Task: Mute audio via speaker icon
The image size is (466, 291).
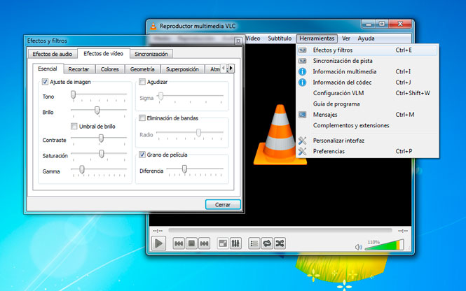Action: coord(358,247)
